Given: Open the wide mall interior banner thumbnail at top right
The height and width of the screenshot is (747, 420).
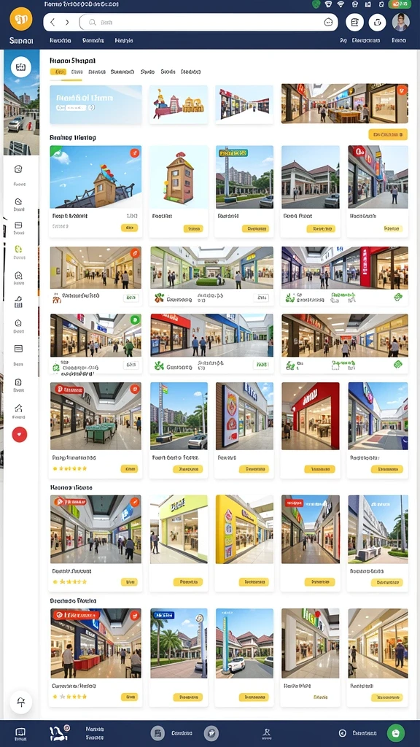Looking at the screenshot, I should 345,104.
